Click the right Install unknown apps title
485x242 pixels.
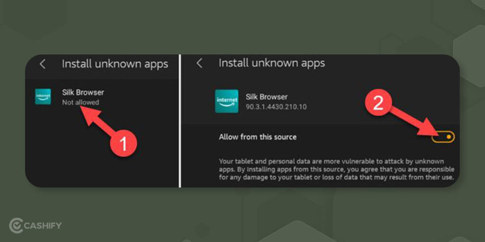click(x=272, y=63)
